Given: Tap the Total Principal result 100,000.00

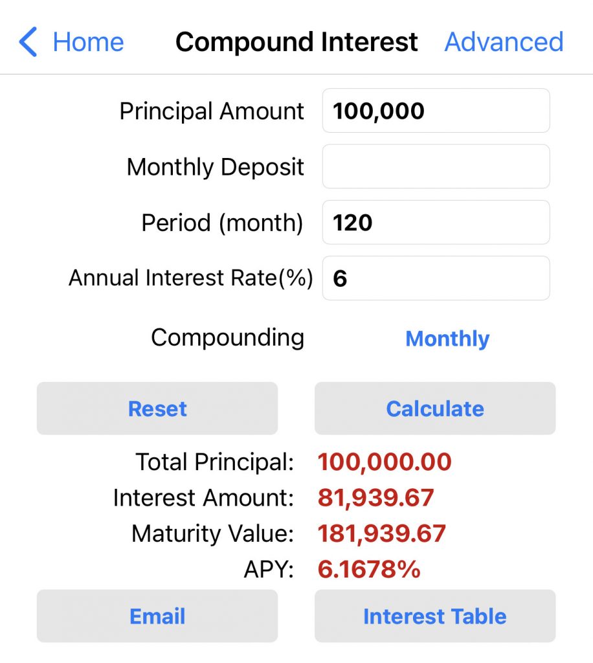Looking at the screenshot, I should (385, 462).
